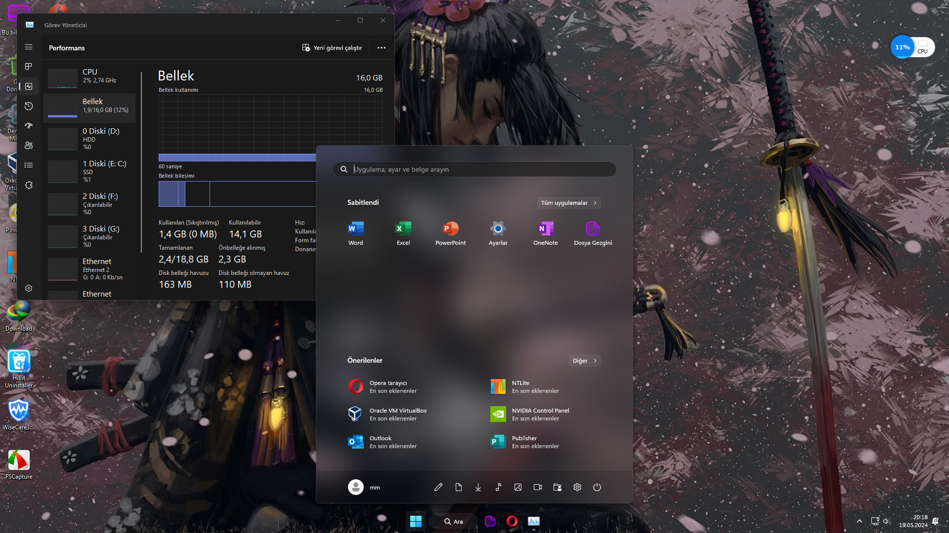The height and width of the screenshot is (533, 949).
Task: Open volume control tray icon
Action: click(886, 521)
